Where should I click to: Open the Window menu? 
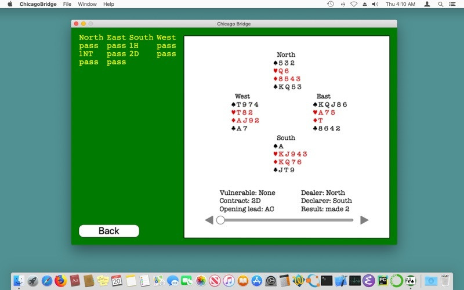88,4
